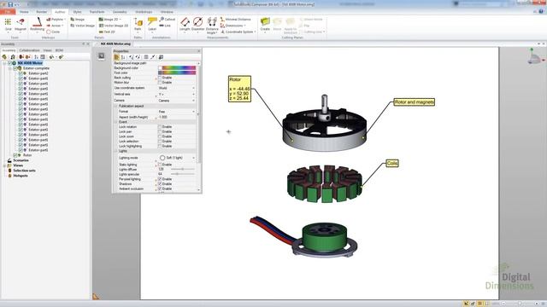Select the Label annotation tool

152,25
